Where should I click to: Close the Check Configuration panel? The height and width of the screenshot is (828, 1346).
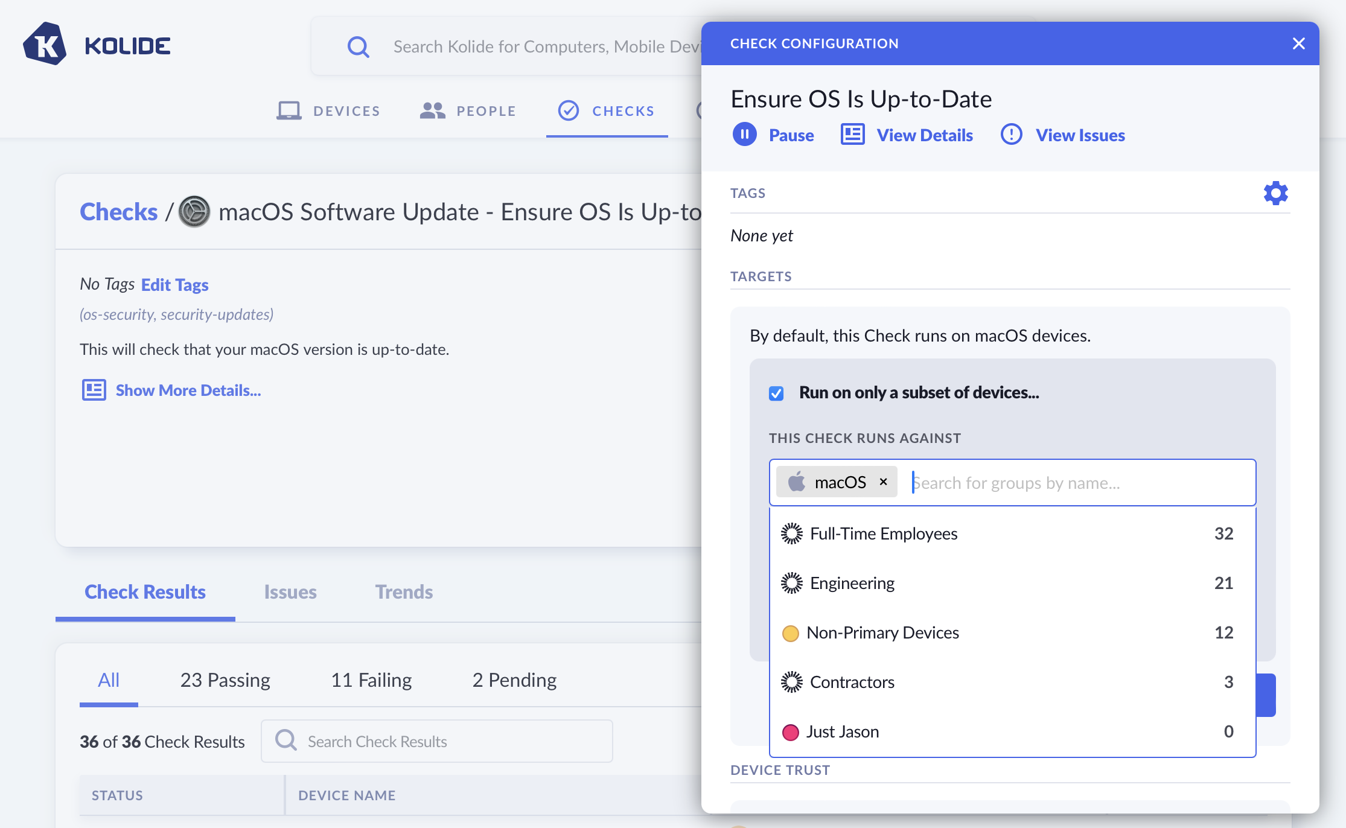(x=1298, y=43)
